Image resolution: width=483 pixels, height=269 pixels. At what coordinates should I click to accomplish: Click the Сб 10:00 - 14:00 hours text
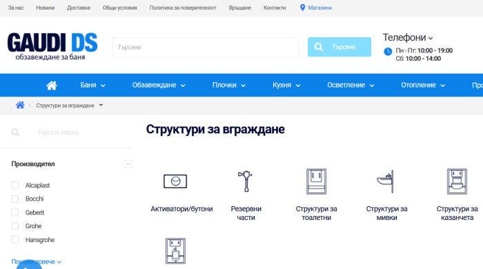tap(418, 59)
